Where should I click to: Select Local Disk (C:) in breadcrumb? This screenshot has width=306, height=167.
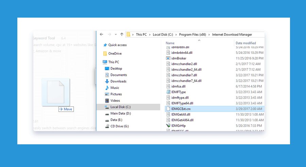(163, 35)
